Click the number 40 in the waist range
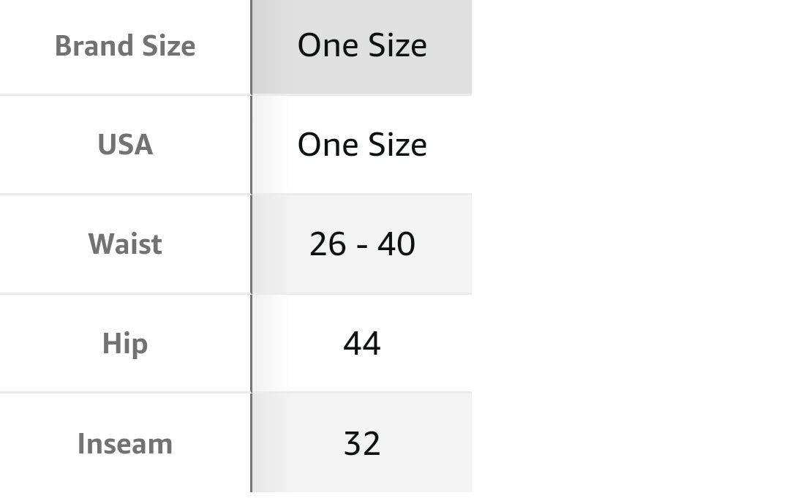Viewport: 790px width, 501px height. [x=396, y=244]
